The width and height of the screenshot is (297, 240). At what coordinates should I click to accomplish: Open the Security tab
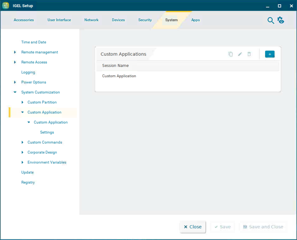145,20
